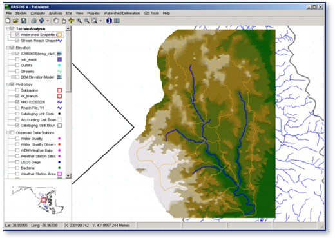Click the purple swatch beside wb_mask
The image size is (335, 238).
coord(59,59)
